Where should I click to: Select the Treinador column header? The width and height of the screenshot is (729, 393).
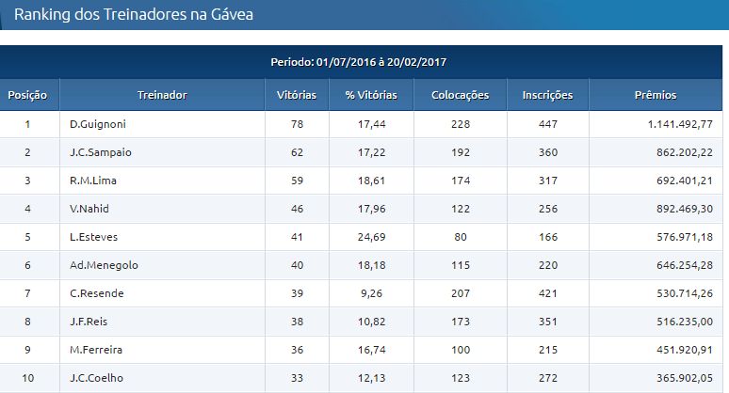click(162, 95)
